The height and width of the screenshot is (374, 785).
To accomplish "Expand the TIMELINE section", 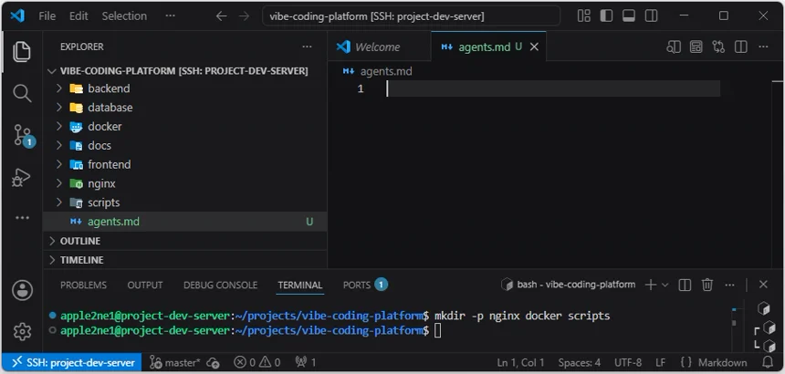I will 185,260.
